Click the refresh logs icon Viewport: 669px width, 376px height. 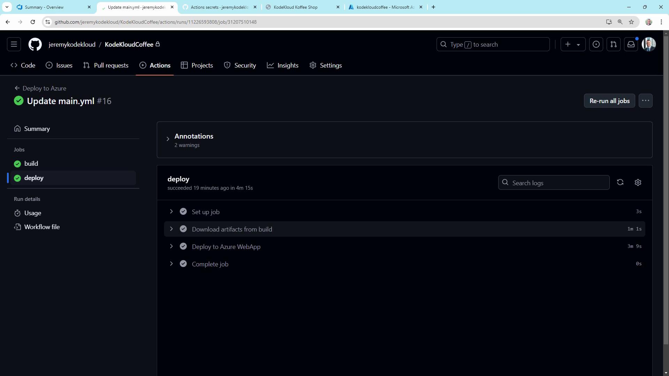point(620,182)
